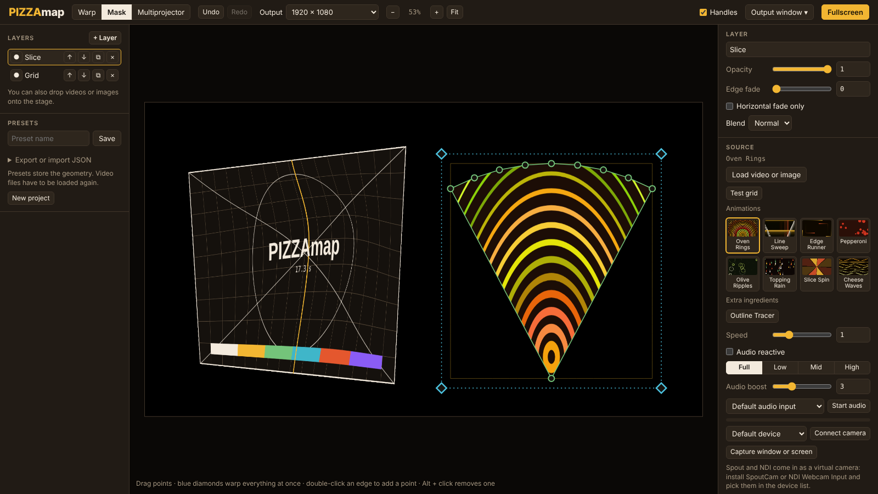Adjust the Opacity slider
Image resolution: width=878 pixels, height=494 pixels.
tap(802, 69)
